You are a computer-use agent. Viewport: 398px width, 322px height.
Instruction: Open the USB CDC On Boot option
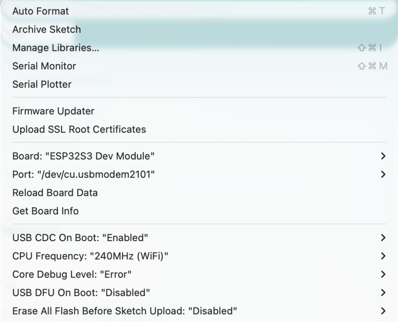(x=80, y=238)
